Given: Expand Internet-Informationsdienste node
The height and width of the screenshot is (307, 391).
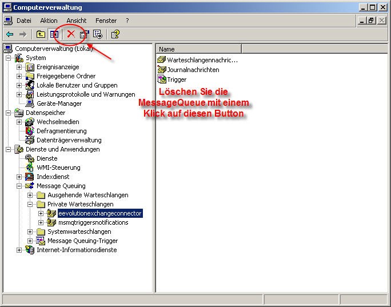Looking at the screenshot, I should (x=19, y=250).
